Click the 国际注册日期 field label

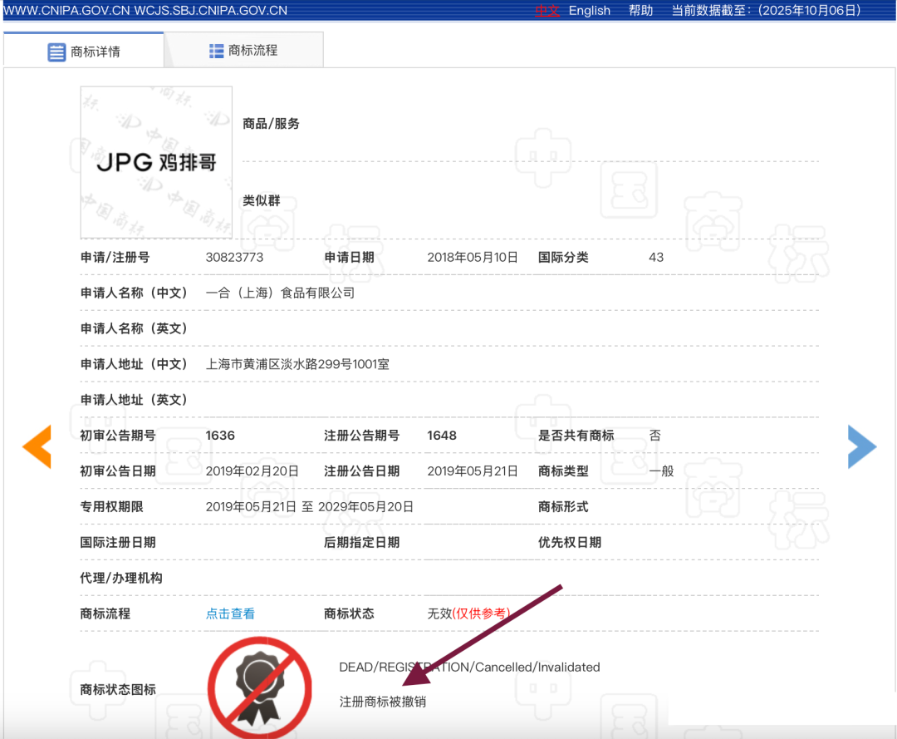tap(118, 542)
